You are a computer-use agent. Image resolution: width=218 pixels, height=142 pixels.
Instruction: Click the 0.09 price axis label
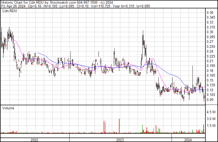coord(210,100)
